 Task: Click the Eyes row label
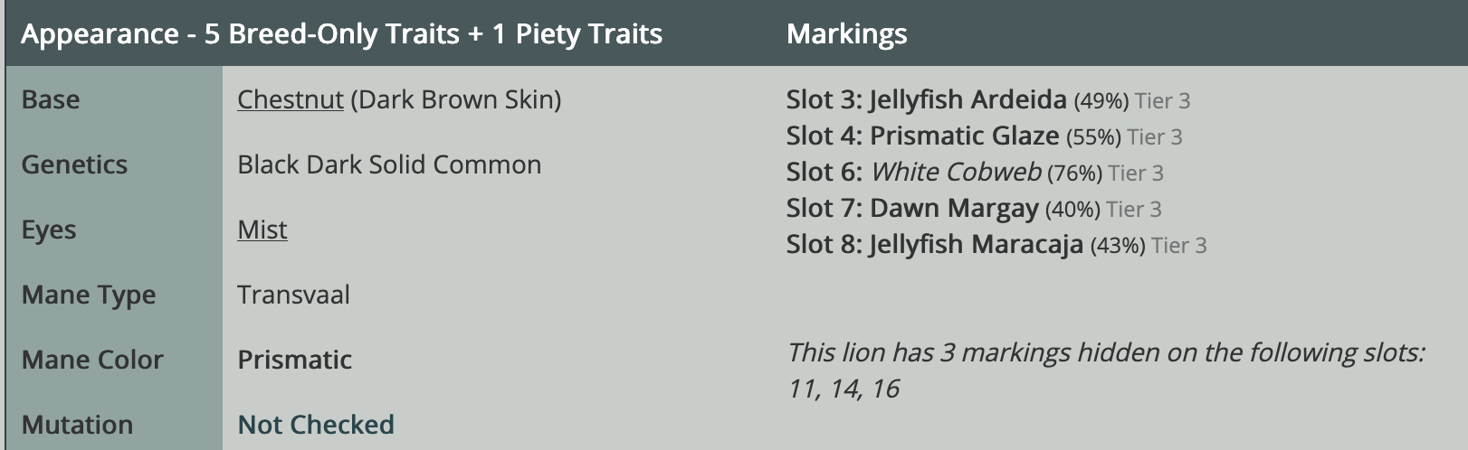[49, 230]
